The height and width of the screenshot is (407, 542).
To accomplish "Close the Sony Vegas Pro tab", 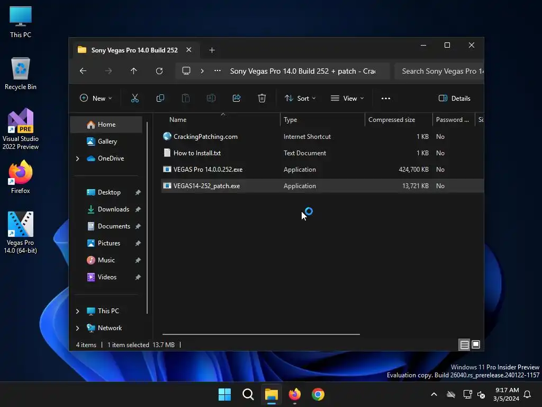I will 189,50.
